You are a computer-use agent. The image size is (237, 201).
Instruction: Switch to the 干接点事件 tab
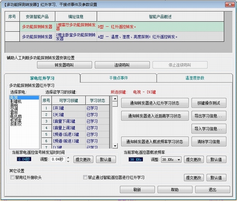point(118,78)
